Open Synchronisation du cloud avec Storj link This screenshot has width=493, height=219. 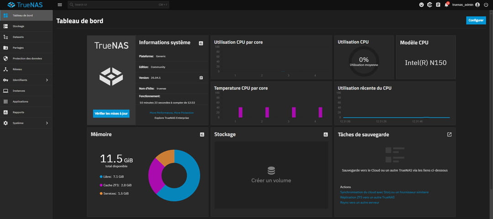point(384,192)
